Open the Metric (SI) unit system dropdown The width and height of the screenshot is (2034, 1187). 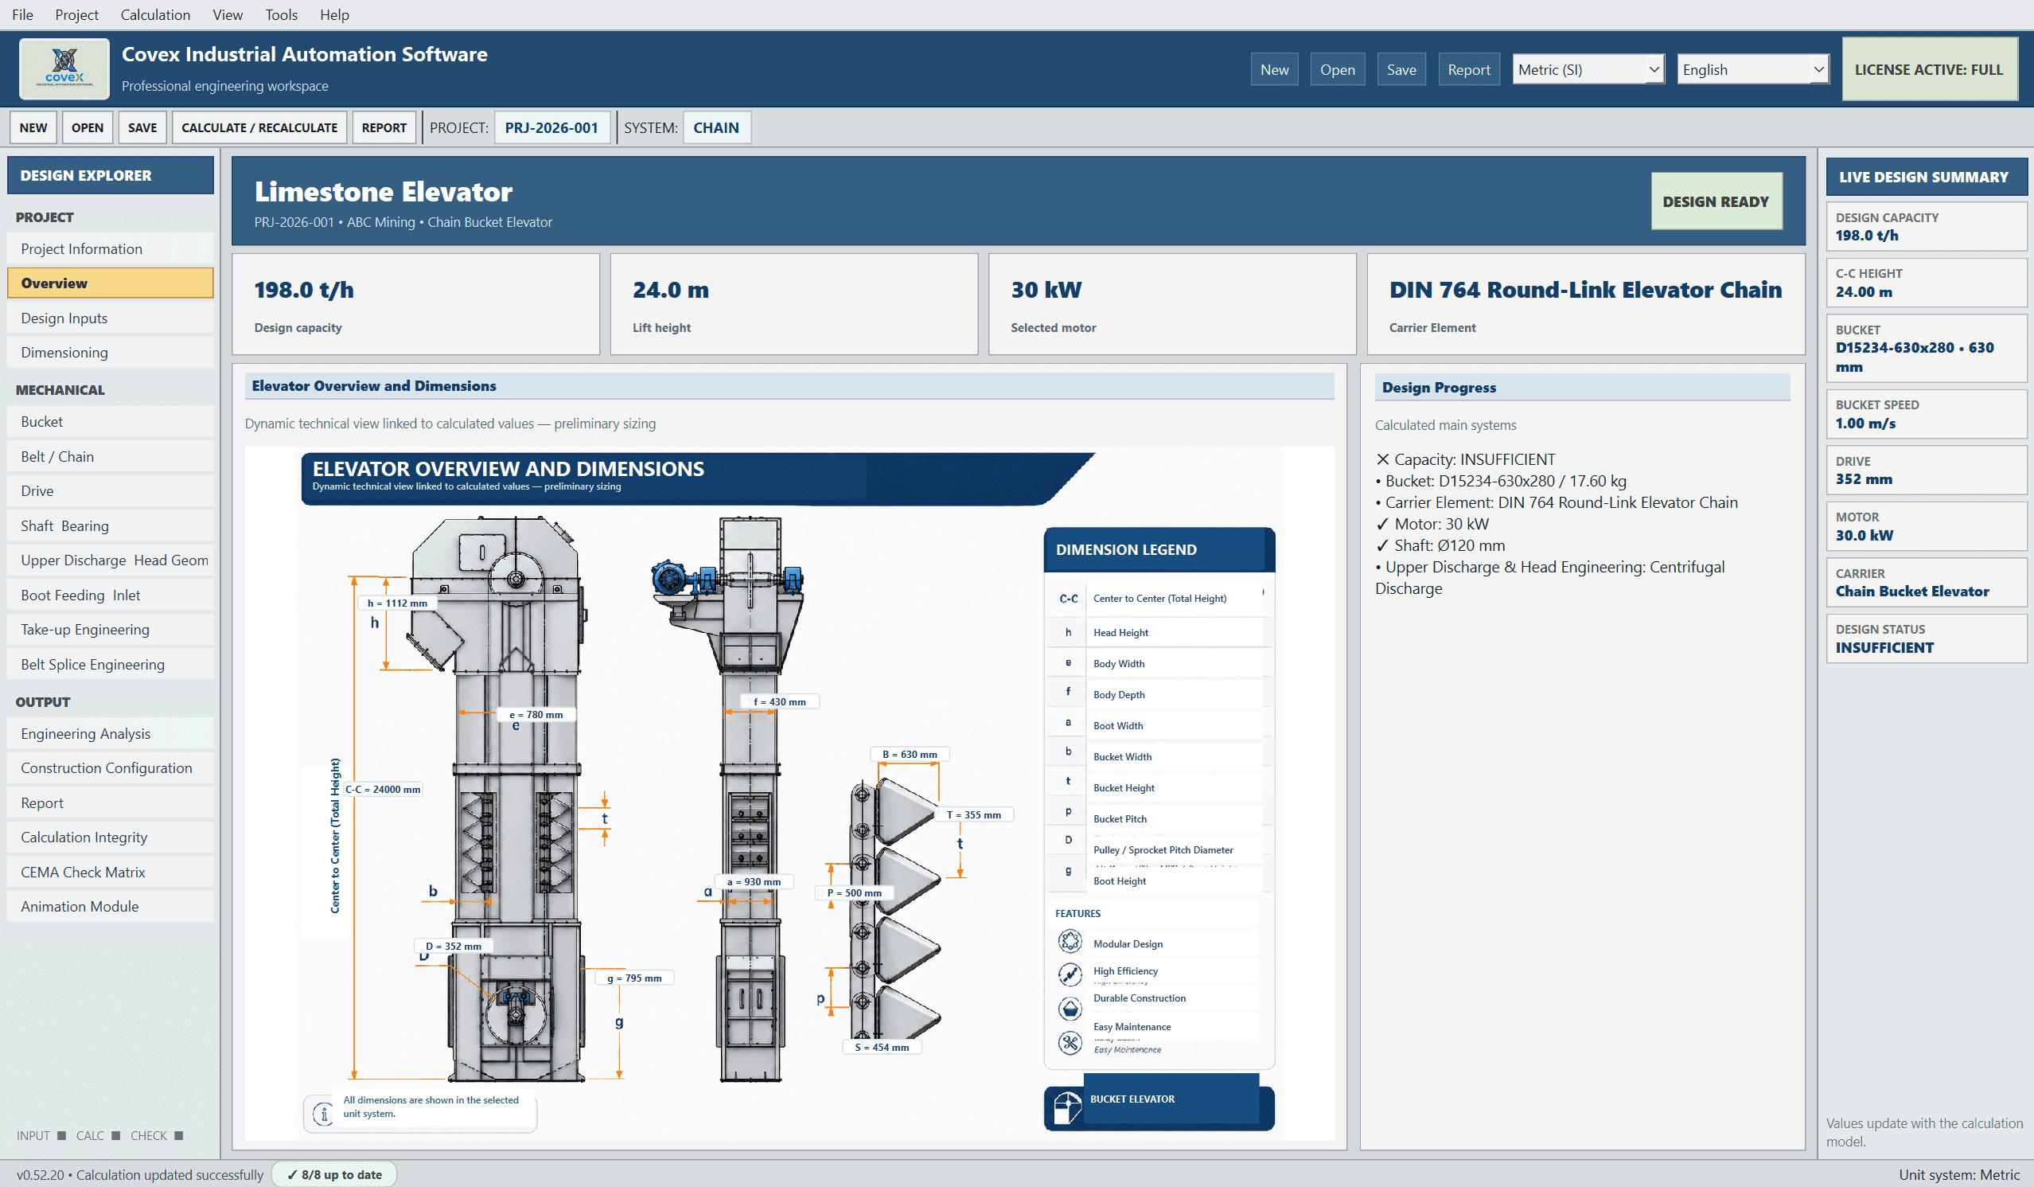click(1588, 69)
